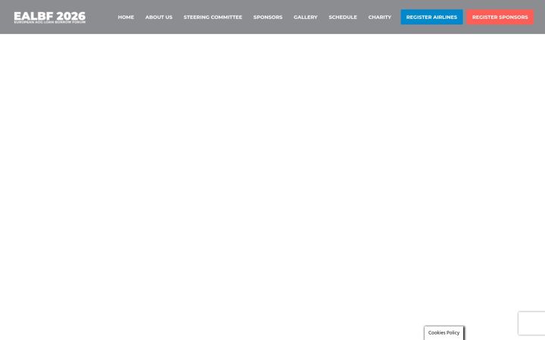This screenshot has height=340, width=545.
Task: Open the Steering Committee page
Action: pyautogui.click(x=213, y=17)
